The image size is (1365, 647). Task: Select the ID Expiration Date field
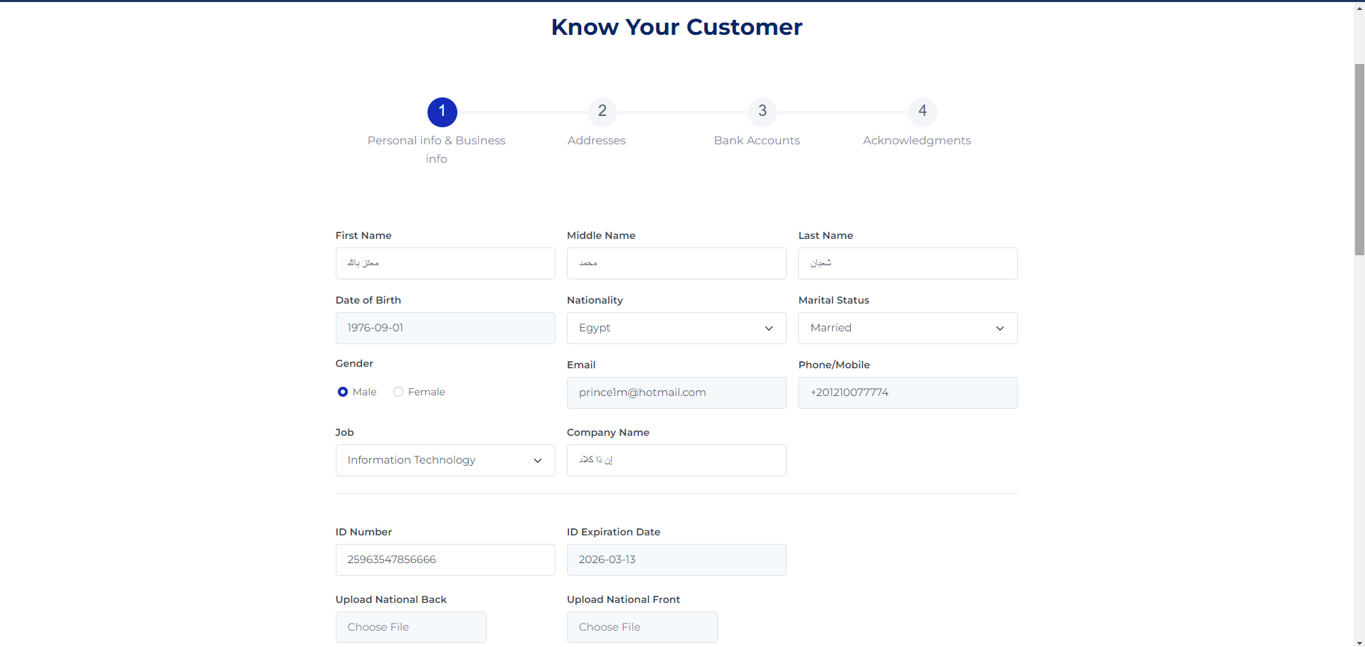click(676, 560)
